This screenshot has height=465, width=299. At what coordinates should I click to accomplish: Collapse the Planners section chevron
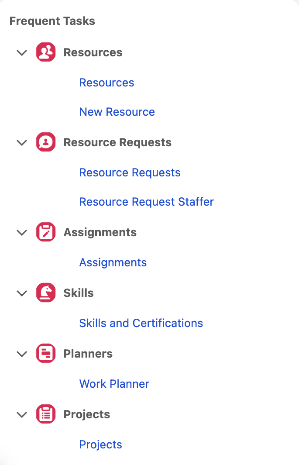click(x=22, y=354)
